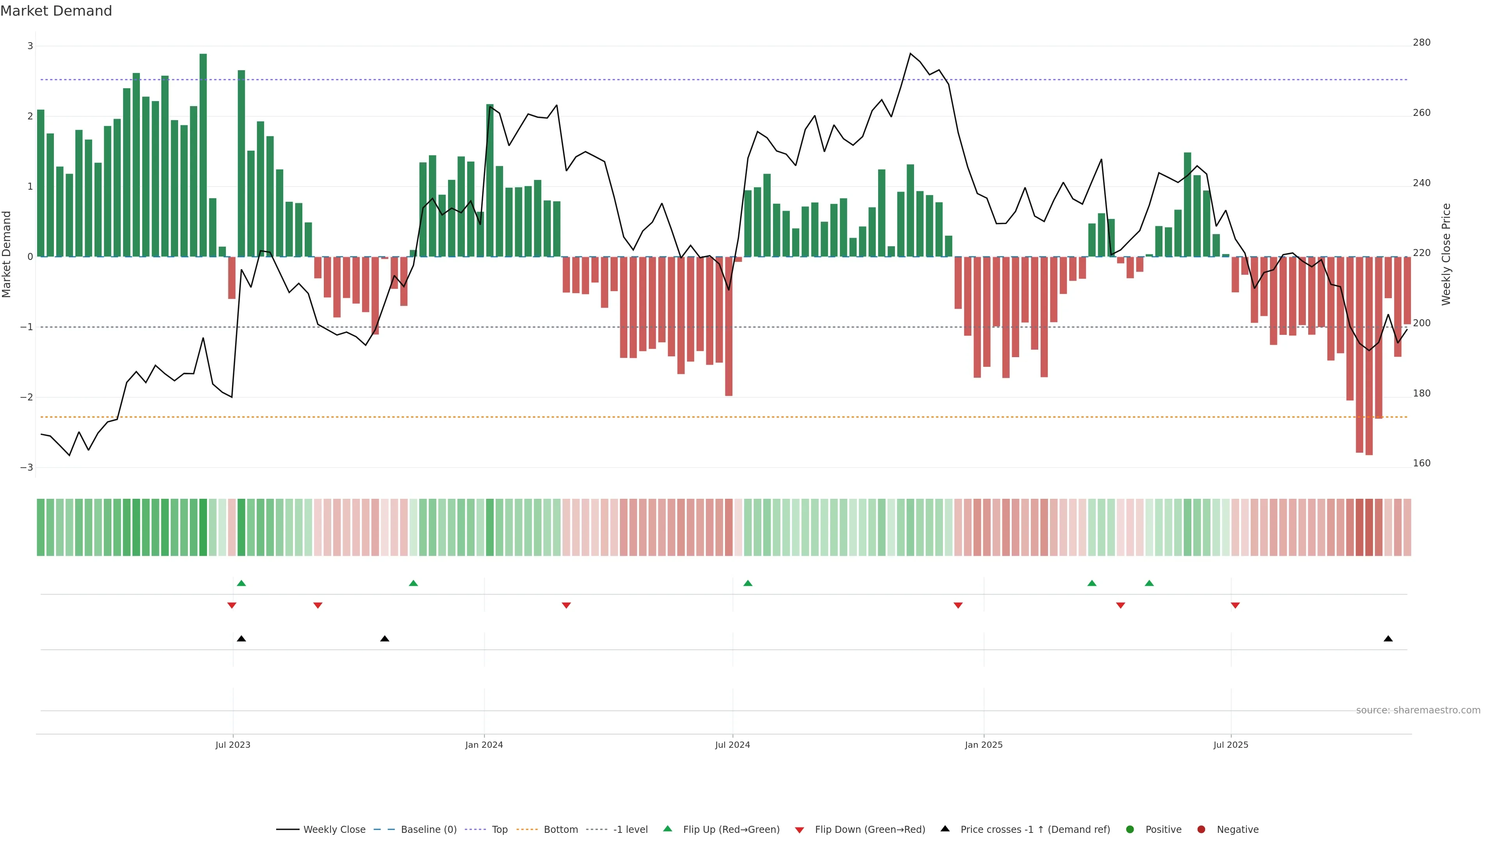Click the green Positive legend dot
Screen dimensions: 1500x843
pos(1130,829)
